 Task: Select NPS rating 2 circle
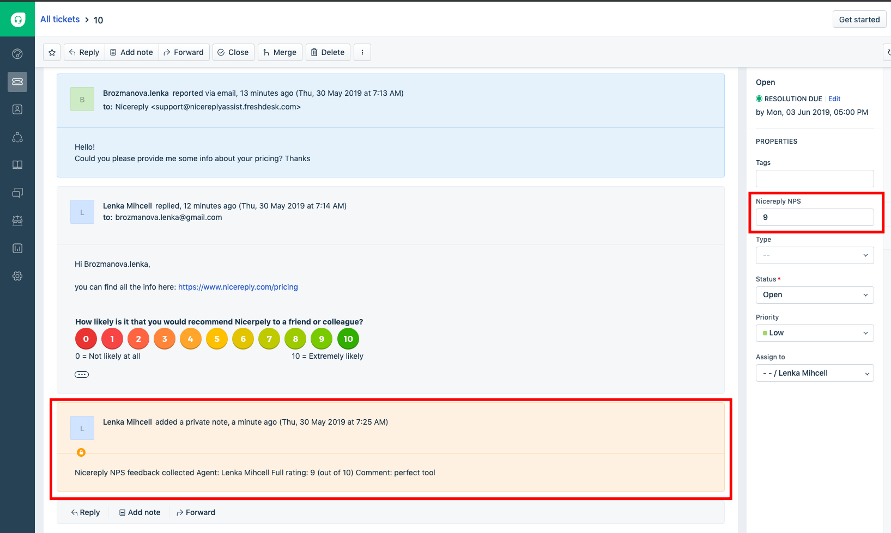tap(138, 339)
